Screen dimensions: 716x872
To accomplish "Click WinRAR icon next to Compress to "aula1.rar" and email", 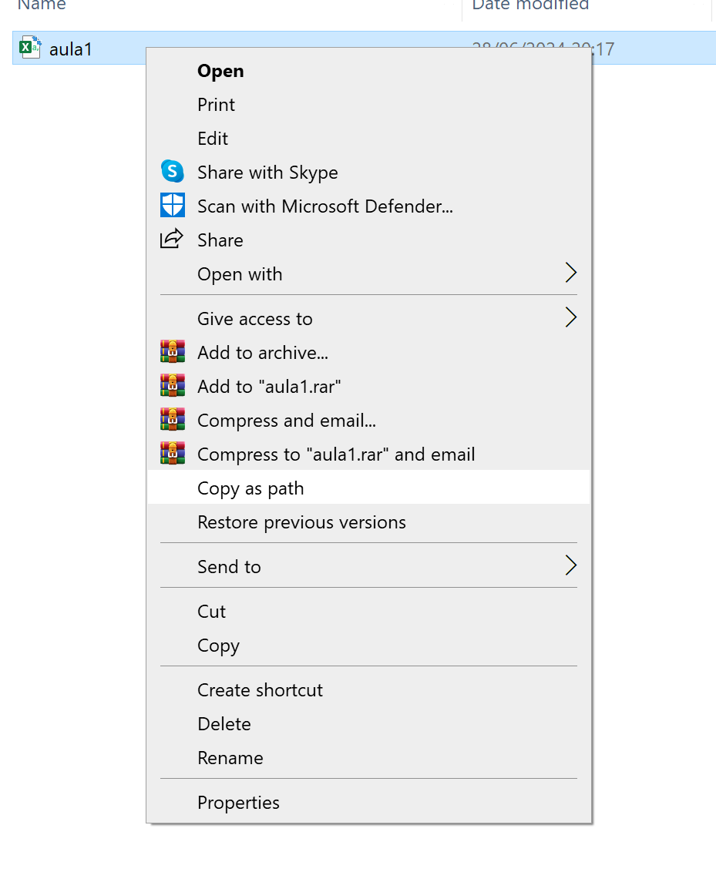I will point(172,454).
